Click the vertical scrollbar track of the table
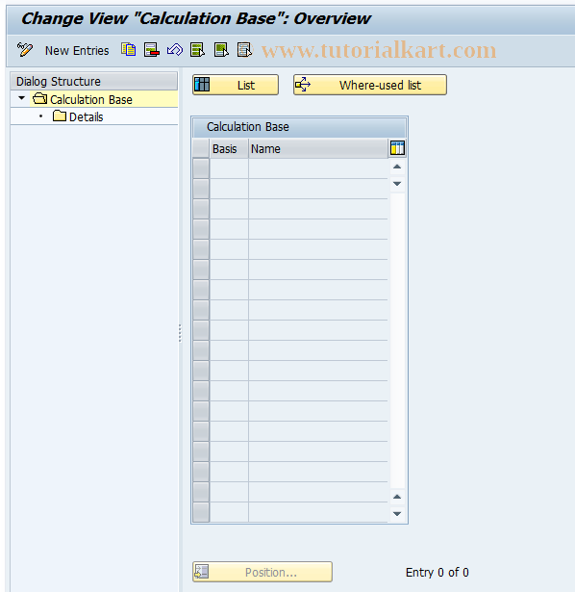Viewport: 575px width, 592px height. (397, 340)
